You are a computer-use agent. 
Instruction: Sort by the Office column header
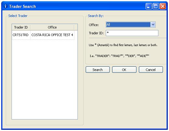tap(52, 27)
